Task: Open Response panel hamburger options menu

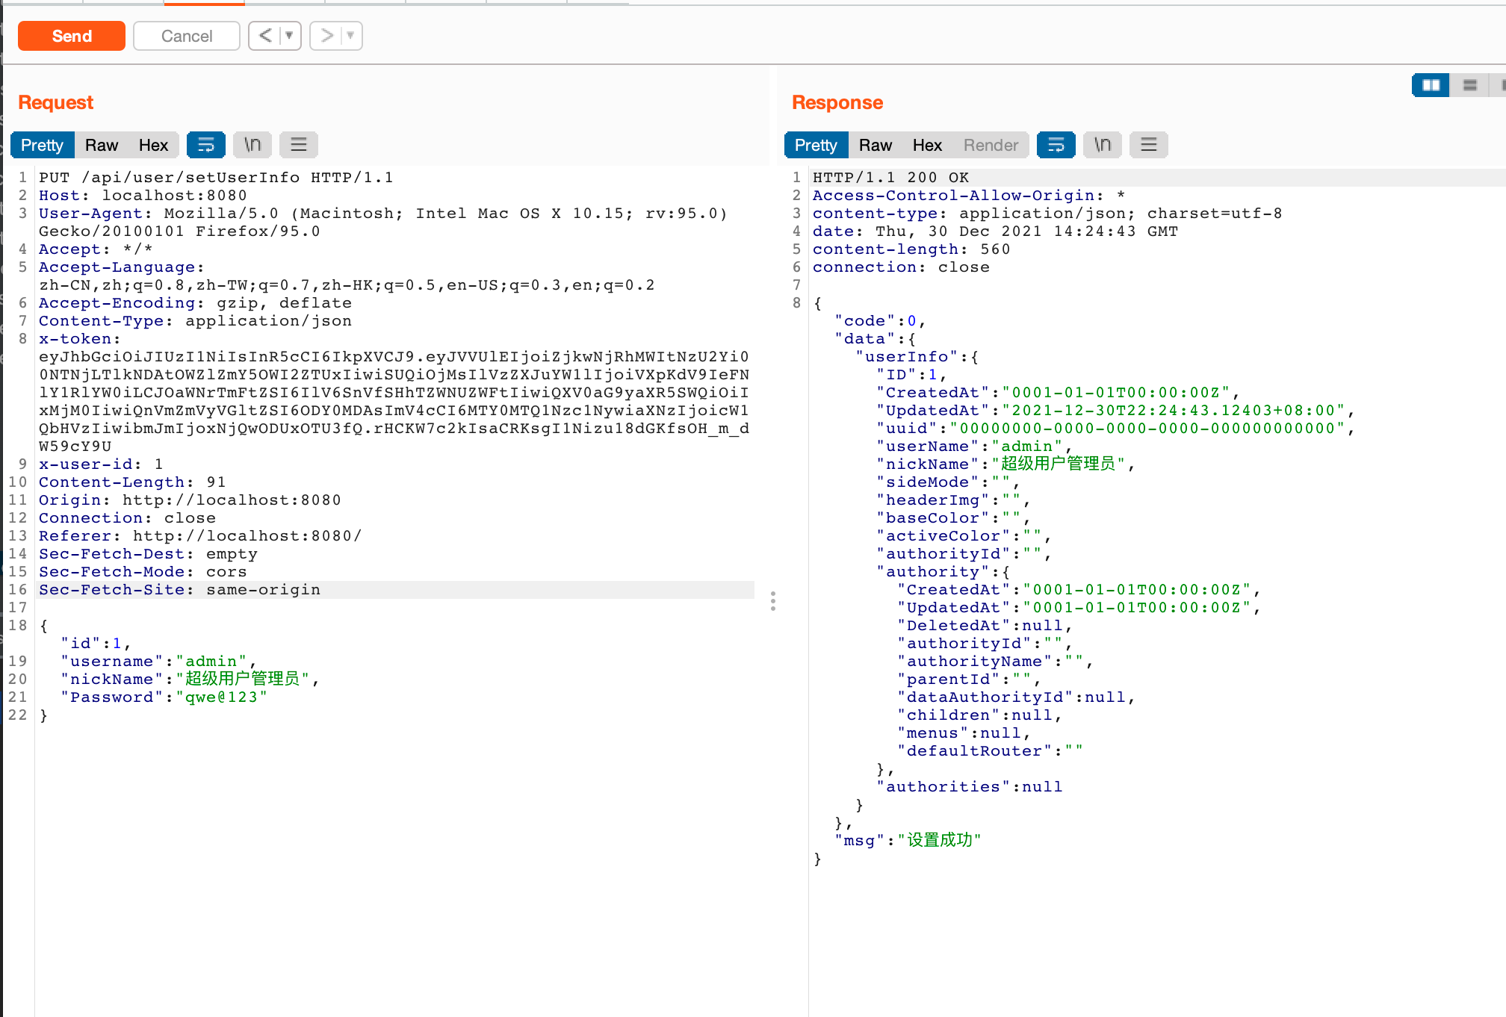Action: point(1148,145)
